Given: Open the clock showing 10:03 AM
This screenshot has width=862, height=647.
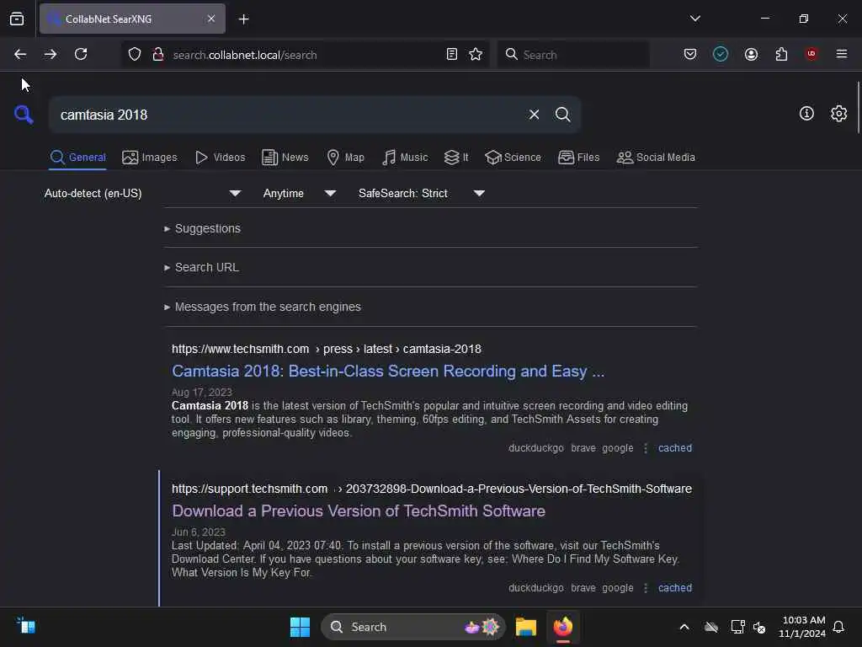Looking at the screenshot, I should pos(802,627).
